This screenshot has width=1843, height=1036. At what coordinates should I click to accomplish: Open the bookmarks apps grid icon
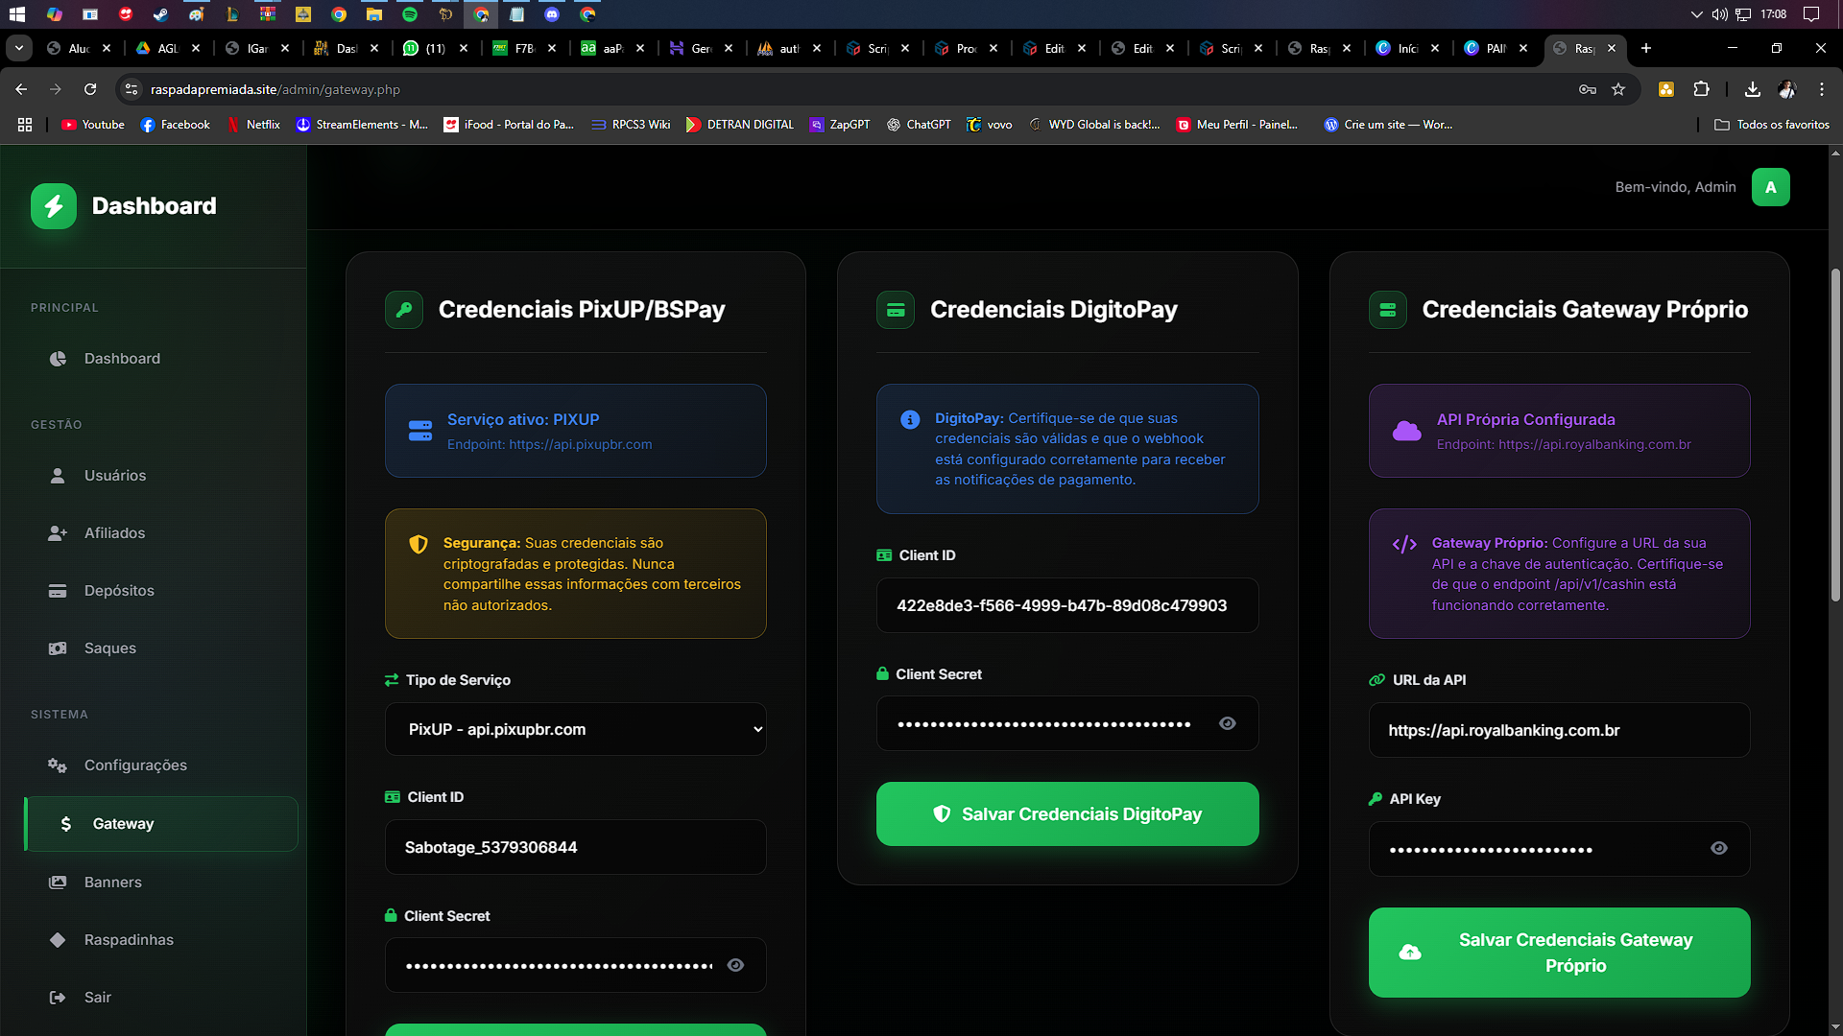pyautogui.click(x=25, y=125)
